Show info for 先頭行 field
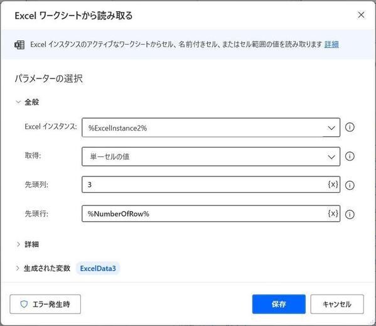 (x=350, y=214)
